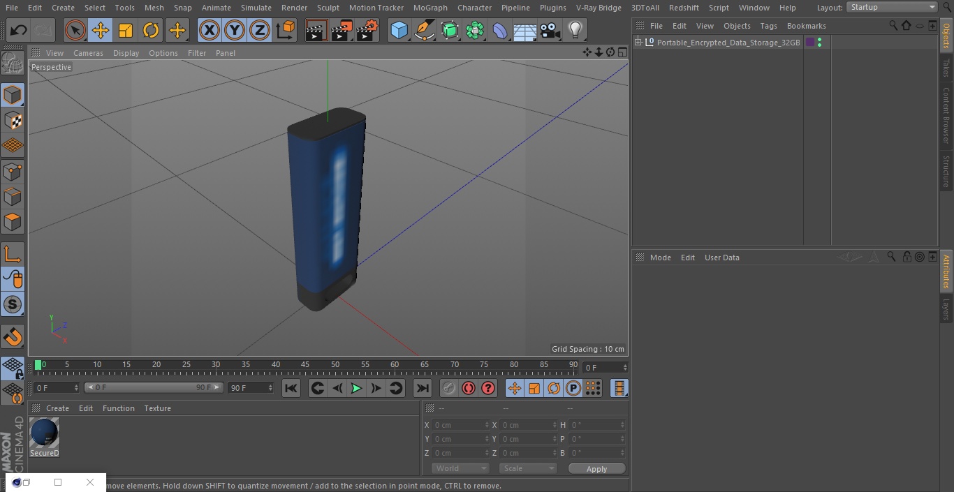
Task: Click object layer color square
Action: click(x=810, y=43)
